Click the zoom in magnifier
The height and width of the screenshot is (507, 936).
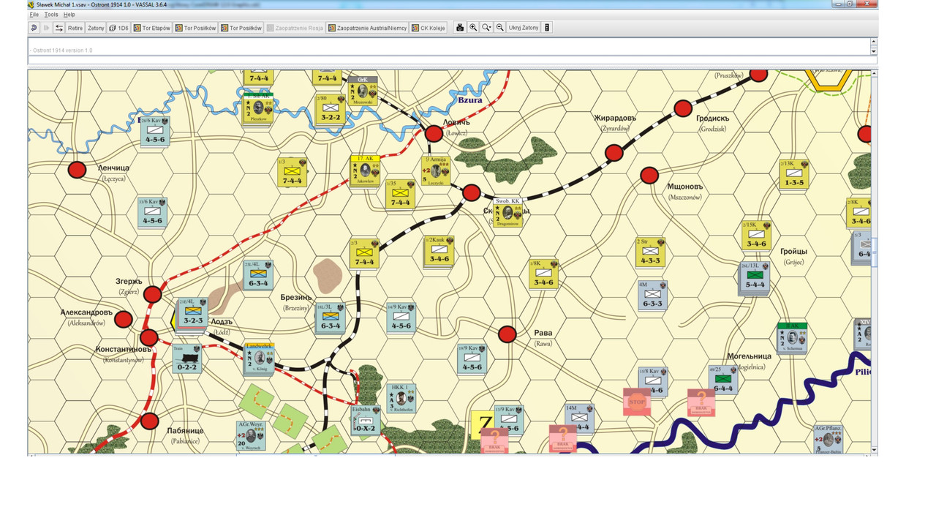point(473,28)
